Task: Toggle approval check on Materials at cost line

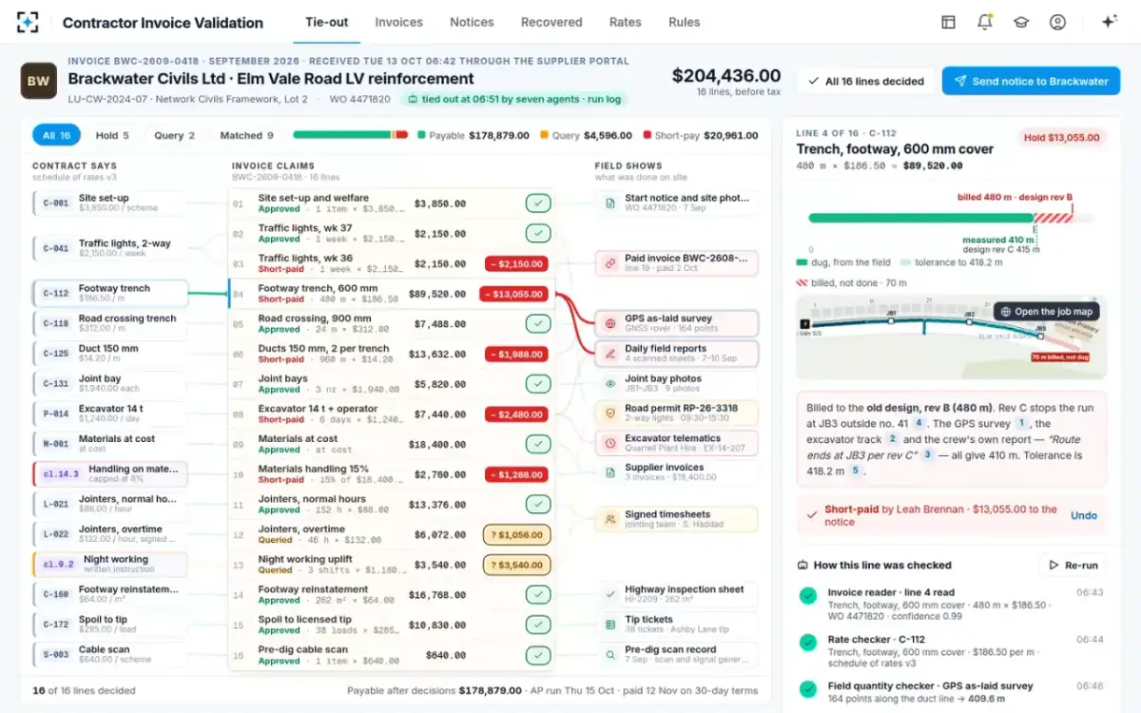Action: pyautogui.click(x=538, y=444)
